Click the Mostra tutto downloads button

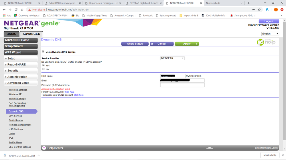click(x=270, y=155)
